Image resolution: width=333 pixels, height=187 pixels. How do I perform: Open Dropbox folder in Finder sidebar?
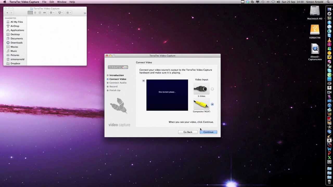point(15,63)
